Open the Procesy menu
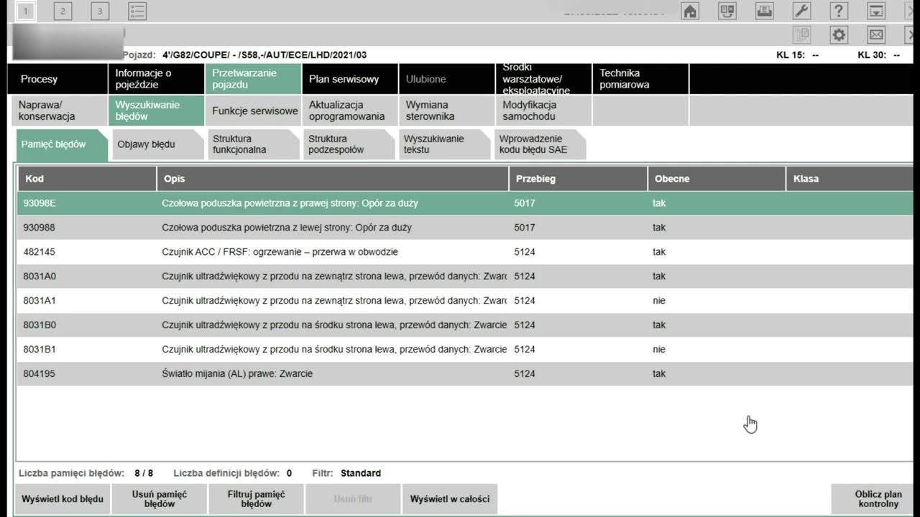 click(57, 79)
